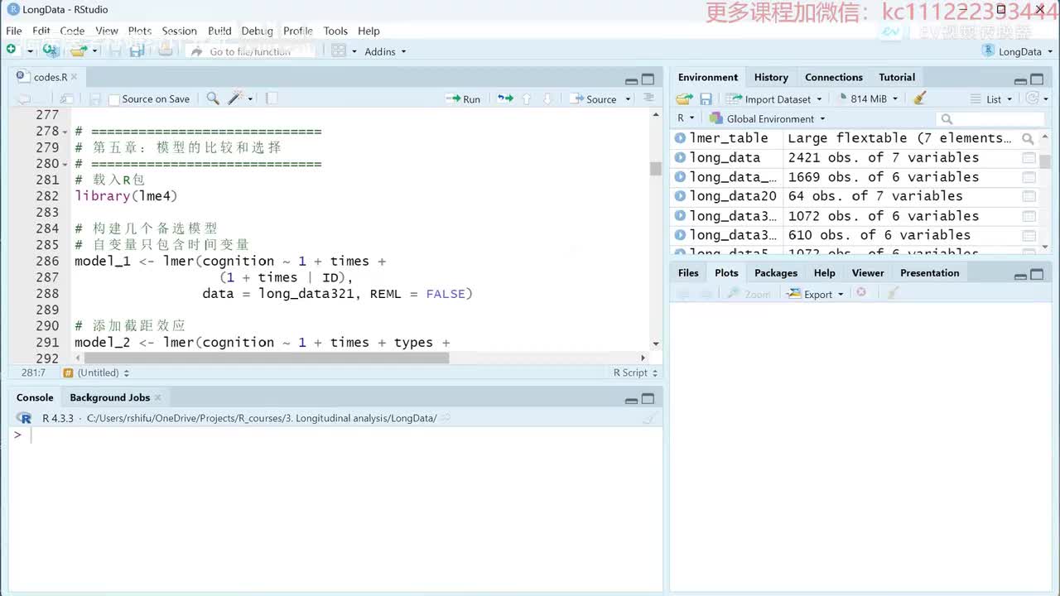Open the Export dropdown in Plots pane
1060x596 pixels.
[815, 294]
